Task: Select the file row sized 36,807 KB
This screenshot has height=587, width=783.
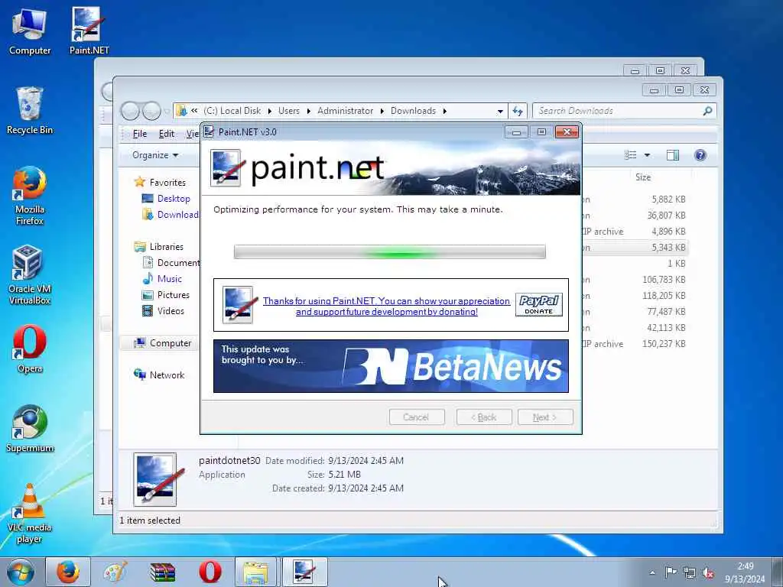Action: [634, 215]
